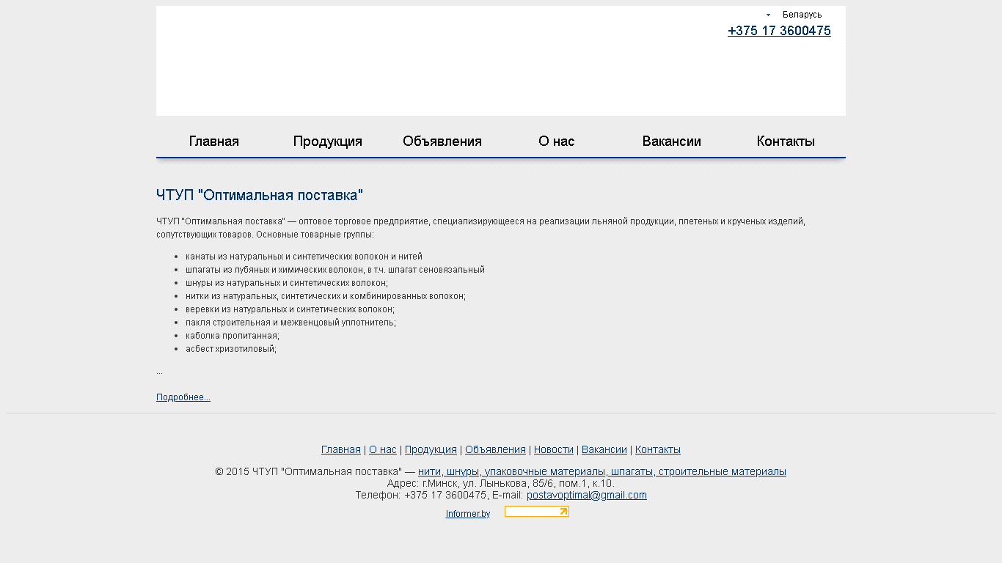Click list item канаты из натуральных и синтетических

[304, 257]
